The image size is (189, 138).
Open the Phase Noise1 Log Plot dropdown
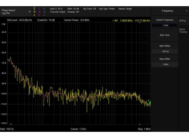point(16,12)
